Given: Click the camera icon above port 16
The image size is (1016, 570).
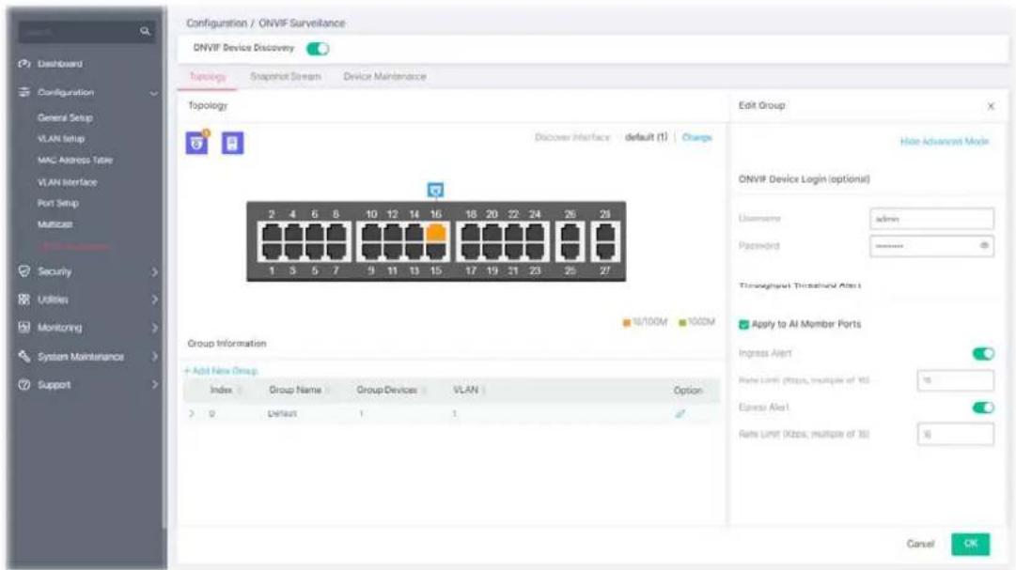Looking at the screenshot, I should click(x=435, y=190).
